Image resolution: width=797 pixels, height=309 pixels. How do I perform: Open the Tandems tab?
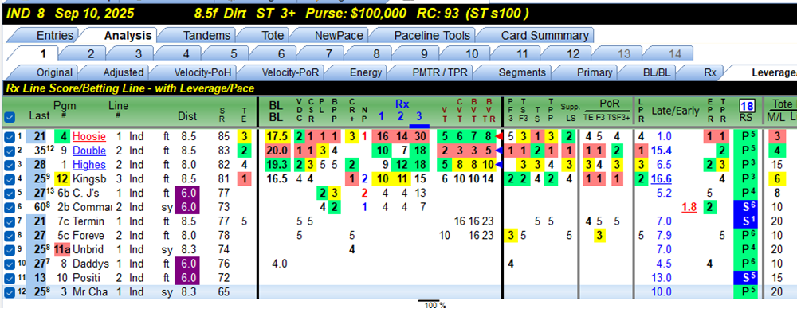click(206, 36)
